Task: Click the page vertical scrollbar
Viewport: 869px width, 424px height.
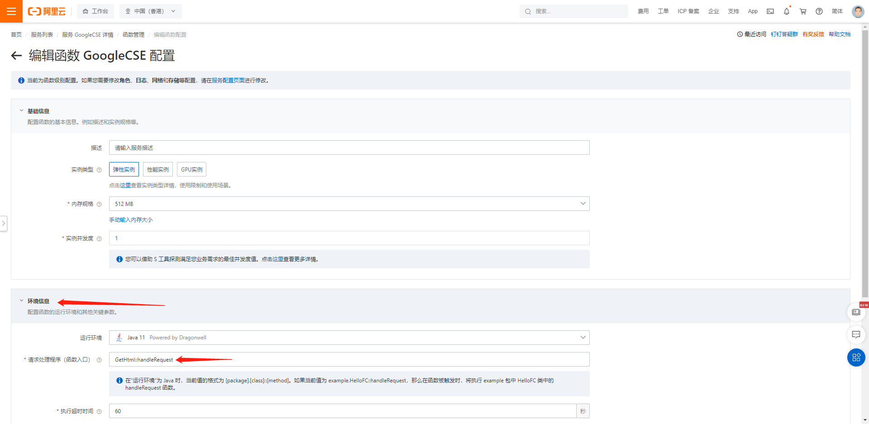Action: (865, 163)
